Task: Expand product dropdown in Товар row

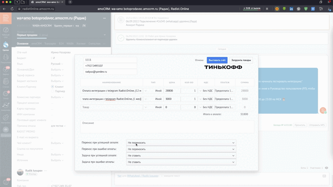Action: (146, 107)
